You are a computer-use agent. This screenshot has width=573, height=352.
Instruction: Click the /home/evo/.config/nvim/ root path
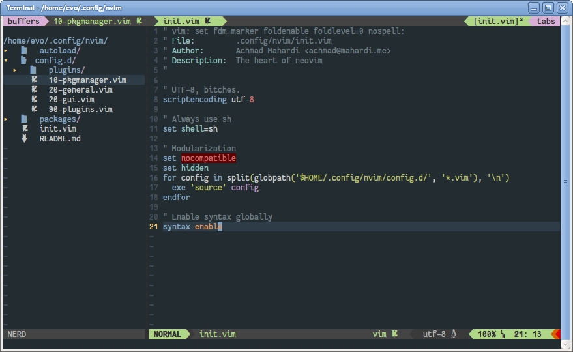55,40
